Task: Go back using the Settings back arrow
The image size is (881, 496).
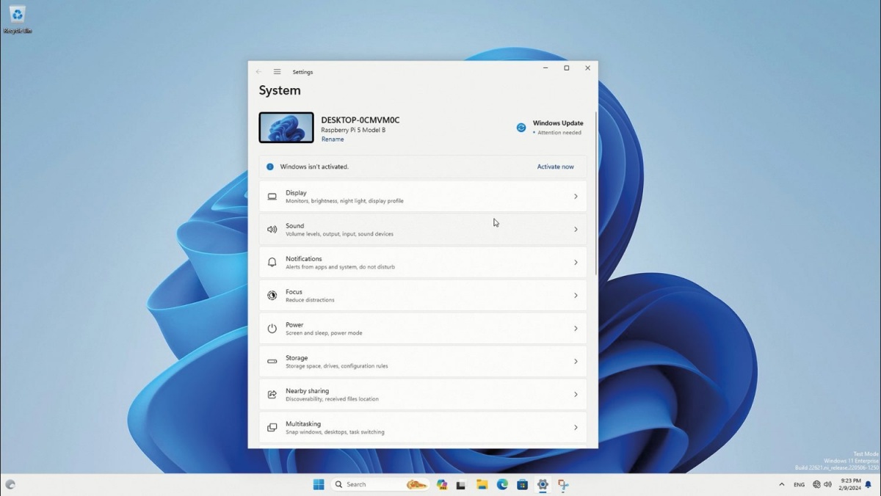Action: pos(258,72)
